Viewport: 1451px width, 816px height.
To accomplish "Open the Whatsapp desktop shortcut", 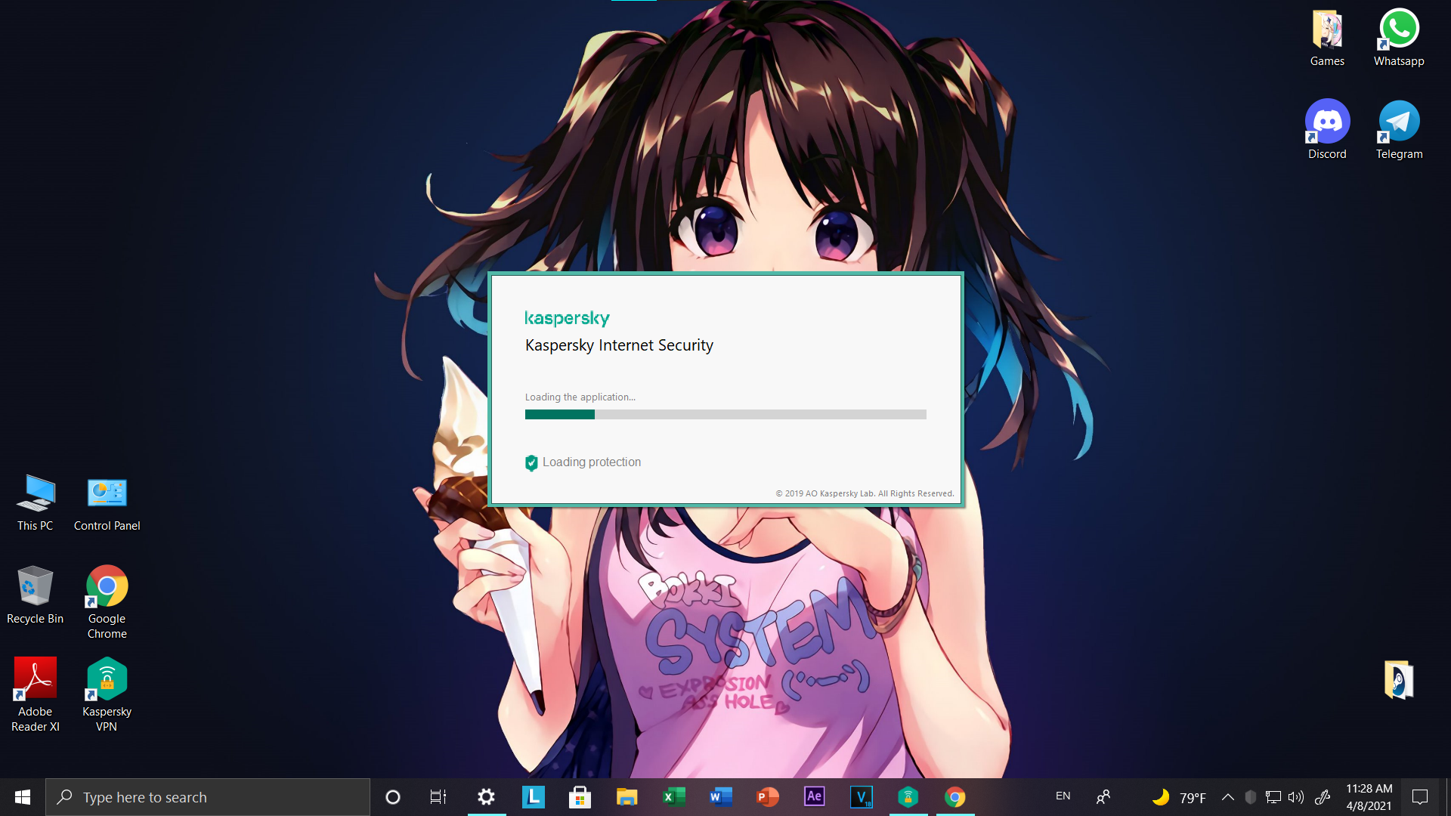I will pos(1399,30).
